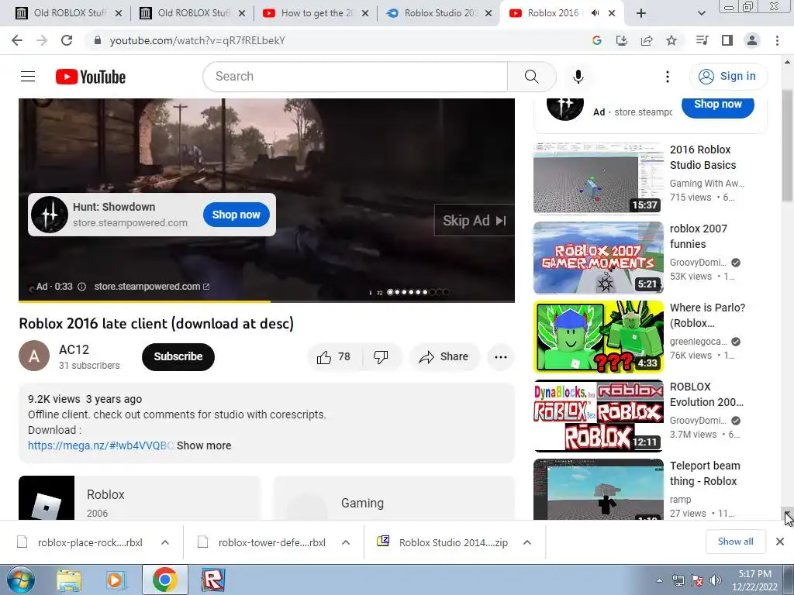
Task: Open Chrome tab search dropdown arrow
Action: (x=701, y=13)
